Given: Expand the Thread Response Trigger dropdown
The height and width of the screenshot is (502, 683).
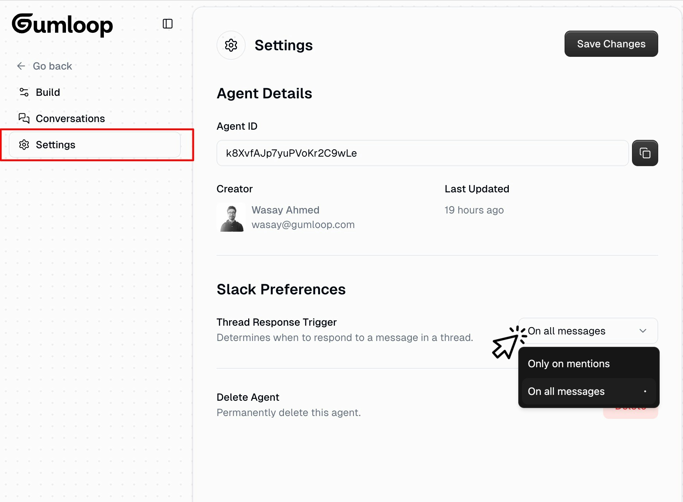Looking at the screenshot, I should 588,331.
